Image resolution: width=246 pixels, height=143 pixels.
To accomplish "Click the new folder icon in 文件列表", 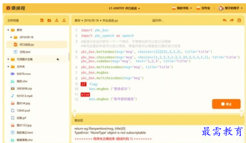I will [49, 20].
